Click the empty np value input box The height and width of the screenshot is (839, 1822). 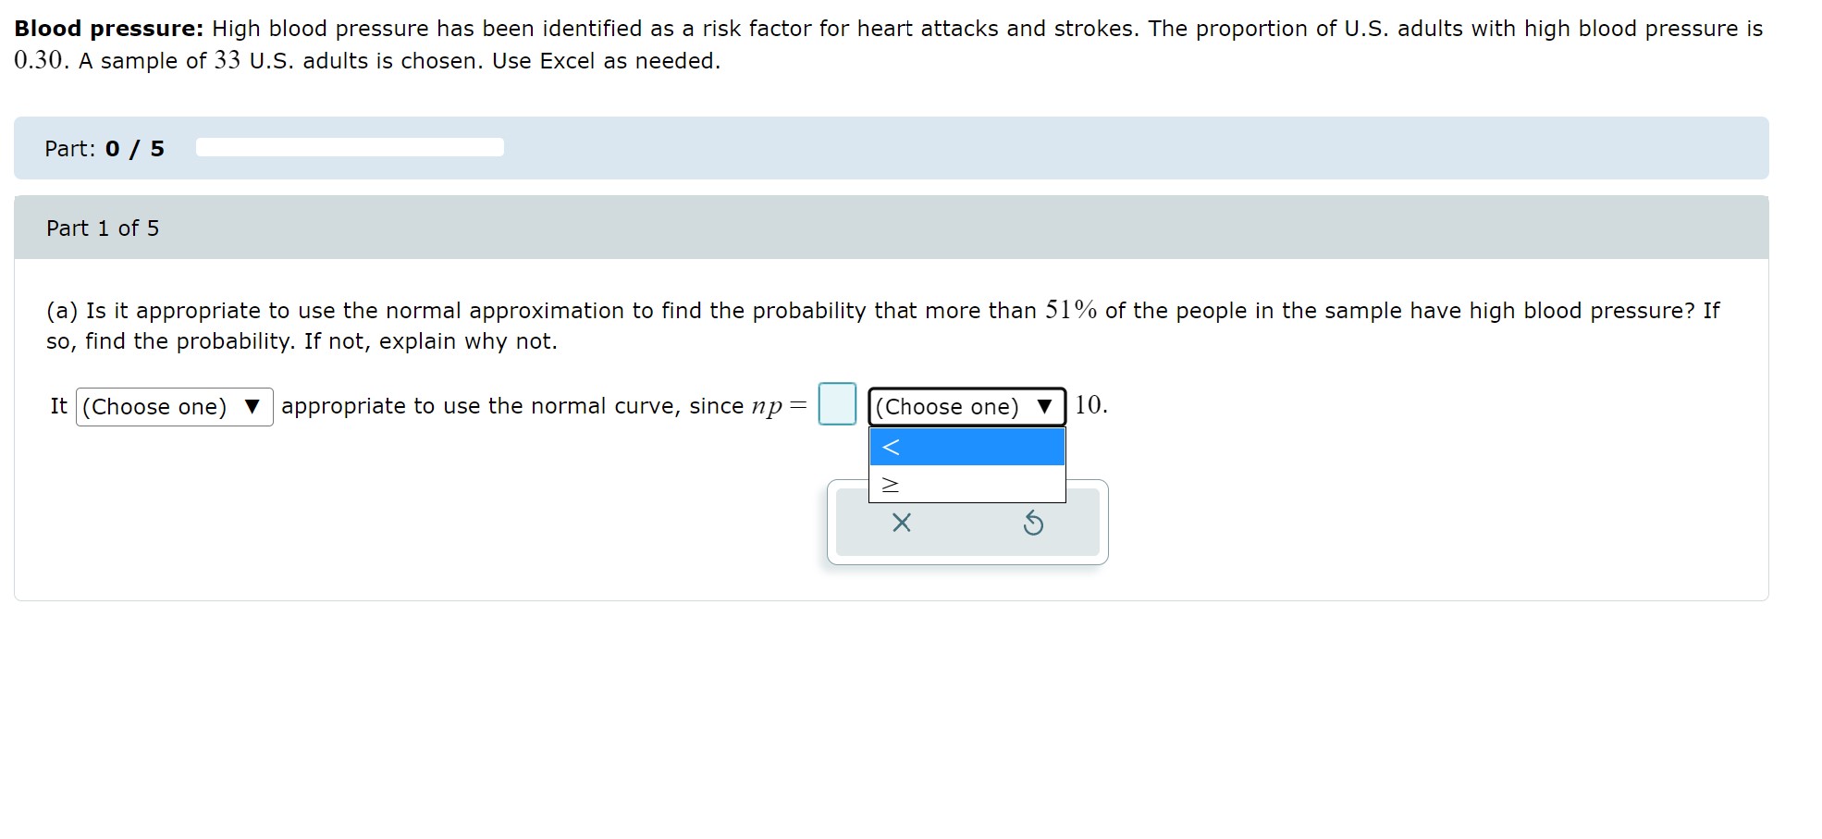coord(836,404)
